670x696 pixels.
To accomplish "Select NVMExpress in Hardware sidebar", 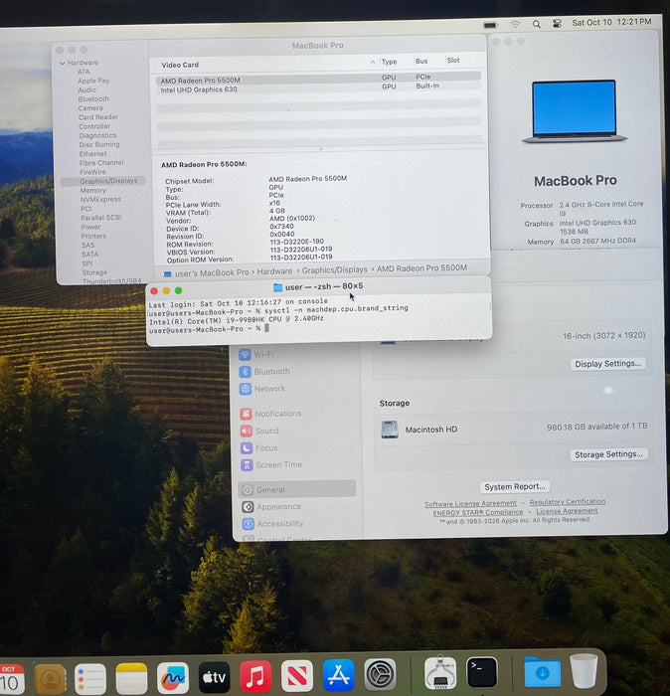I will click(x=100, y=199).
